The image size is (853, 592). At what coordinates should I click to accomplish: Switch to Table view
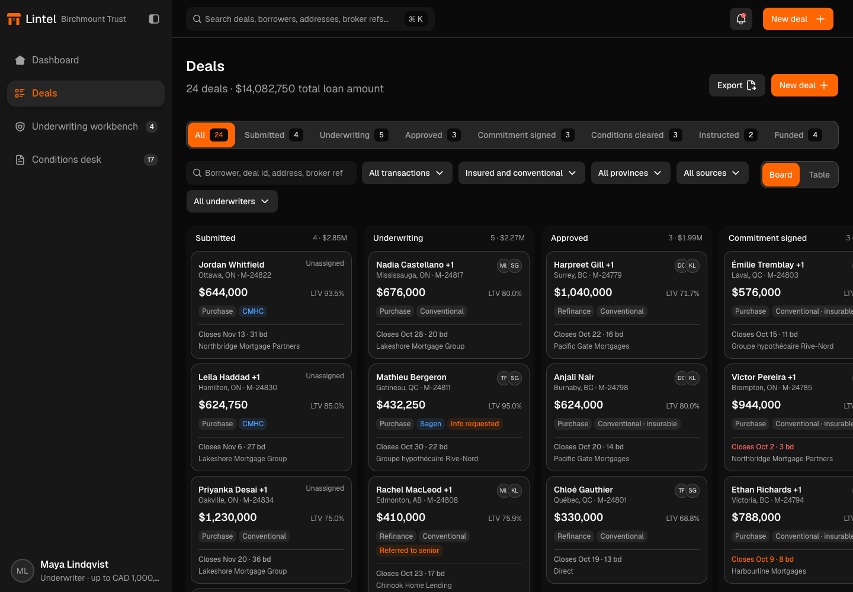click(x=819, y=175)
